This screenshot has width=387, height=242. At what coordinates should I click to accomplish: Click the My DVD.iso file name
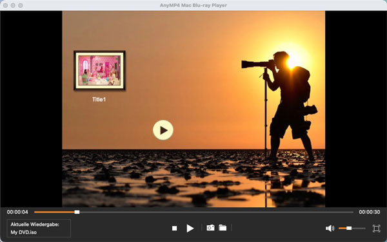pos(23,232)
